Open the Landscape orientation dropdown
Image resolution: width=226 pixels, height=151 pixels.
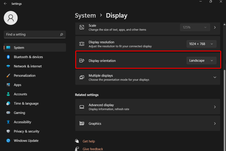(202, 60)
